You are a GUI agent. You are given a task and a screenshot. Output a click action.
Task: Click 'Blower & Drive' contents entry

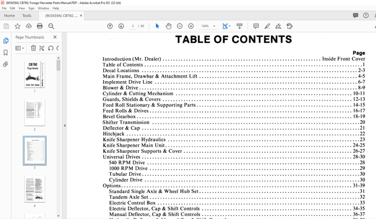point(120,88)
